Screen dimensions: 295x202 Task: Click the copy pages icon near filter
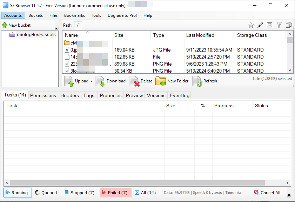click(x=289, y=25)
